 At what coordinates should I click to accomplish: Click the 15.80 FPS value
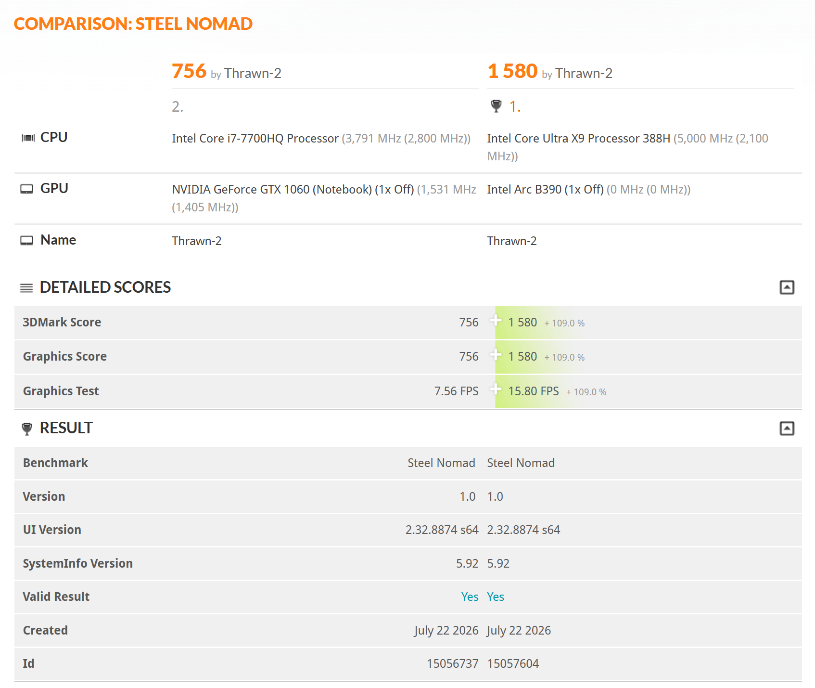(x=534, y=391)
